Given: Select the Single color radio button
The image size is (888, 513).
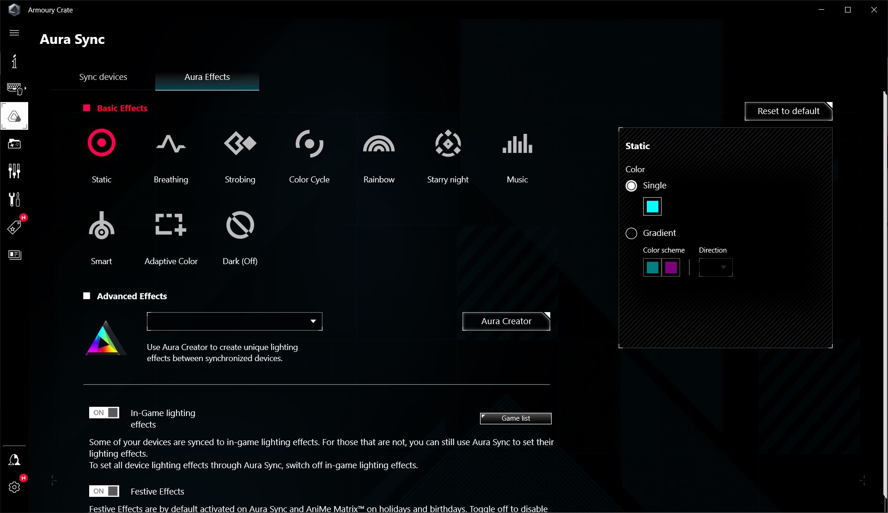Looking at the screenshot, I should tap(631, 186).
